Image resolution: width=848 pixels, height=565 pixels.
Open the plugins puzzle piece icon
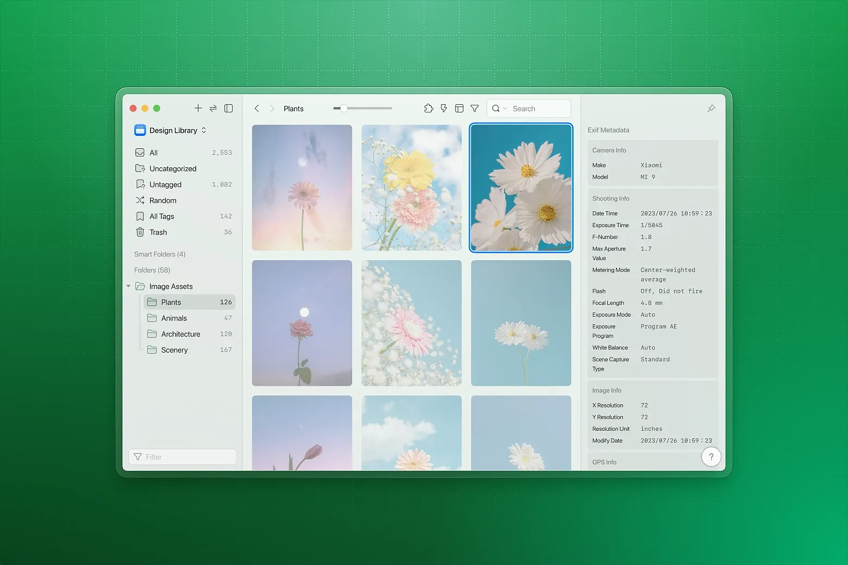coord(428,108)
